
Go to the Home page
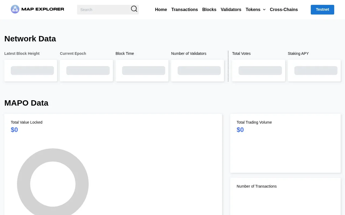[161, 10]
